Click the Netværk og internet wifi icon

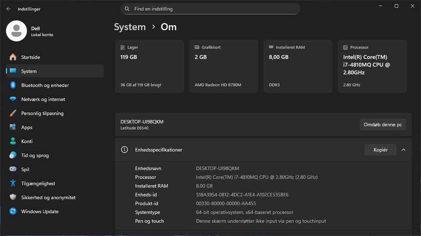(13, 99)
